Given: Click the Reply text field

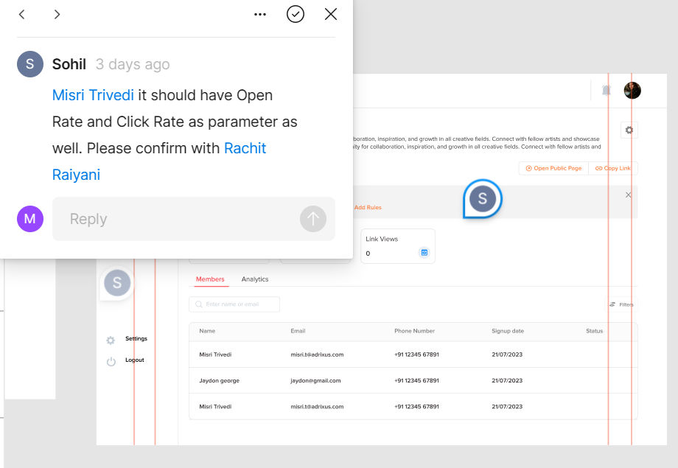Looking at the screenshot, I should pos(177,219).
